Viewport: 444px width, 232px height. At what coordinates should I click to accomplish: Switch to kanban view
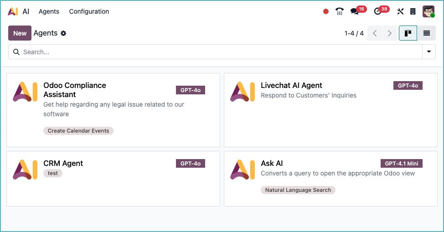point(408,33)
